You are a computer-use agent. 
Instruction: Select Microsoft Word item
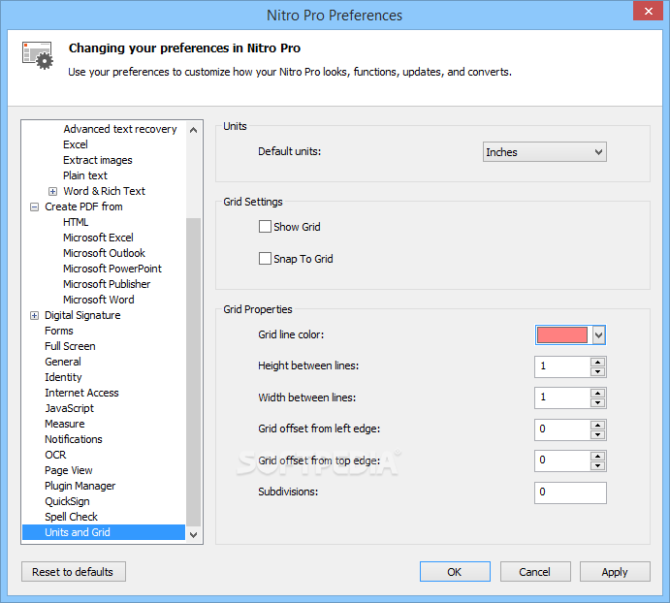[99, 300]
